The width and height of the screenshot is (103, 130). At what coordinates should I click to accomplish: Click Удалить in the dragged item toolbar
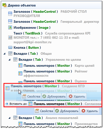pos(77,96)
